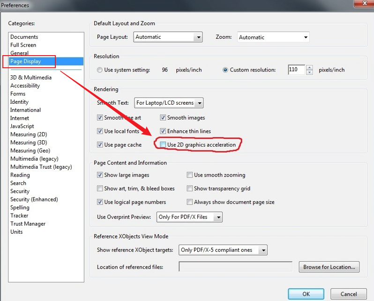Open the 3D & Multimedia category

coord(31,78)
